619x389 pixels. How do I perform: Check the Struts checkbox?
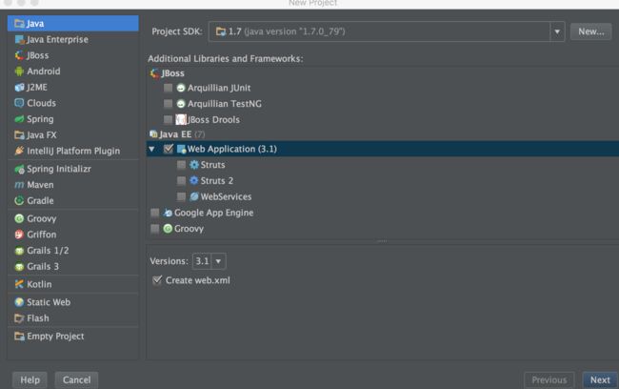point(181,165)
